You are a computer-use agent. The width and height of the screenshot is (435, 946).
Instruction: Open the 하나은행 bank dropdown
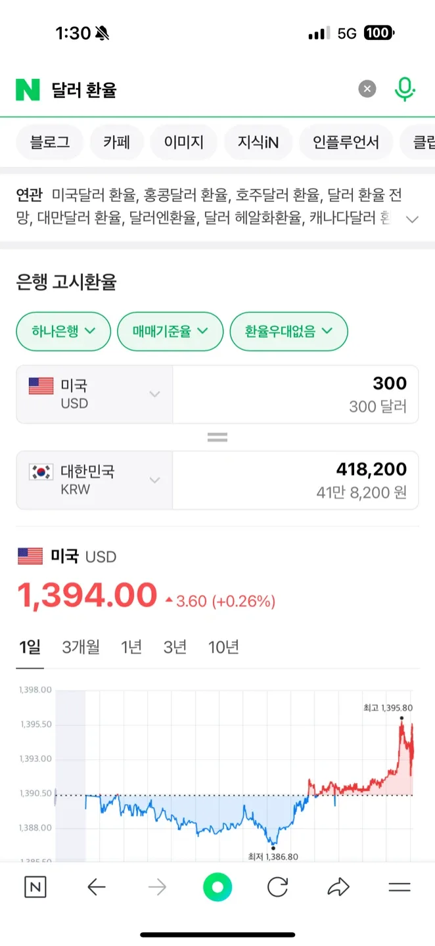(x=63, y=331)
